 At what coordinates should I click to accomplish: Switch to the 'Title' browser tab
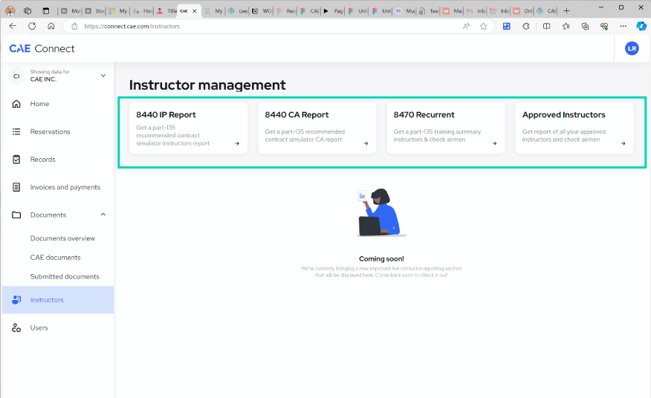[x=166, y=11]
